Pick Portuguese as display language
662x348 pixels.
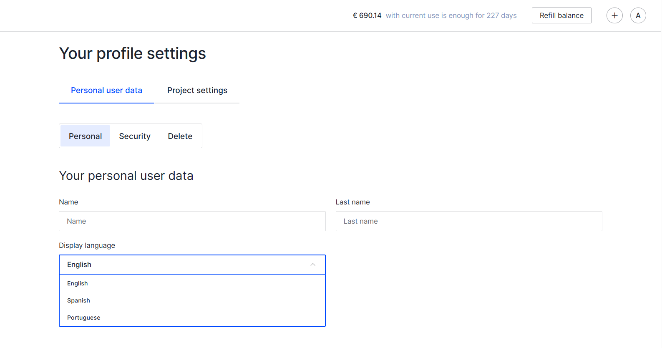tap(84, 318)
